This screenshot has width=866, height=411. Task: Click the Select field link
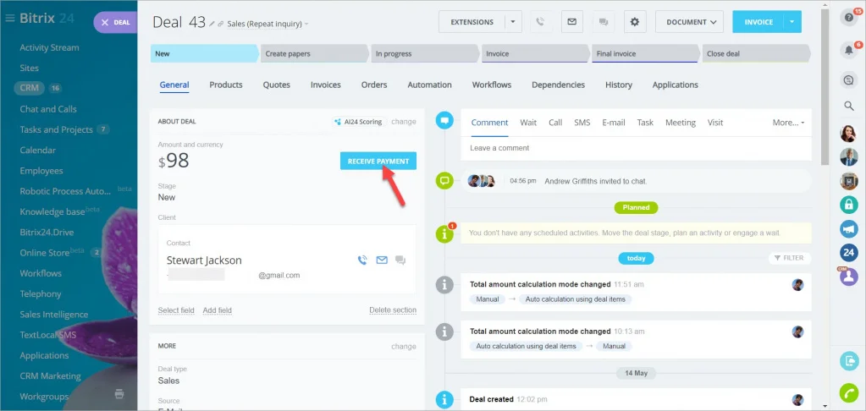pyautogui.click(x=176, y=310)
